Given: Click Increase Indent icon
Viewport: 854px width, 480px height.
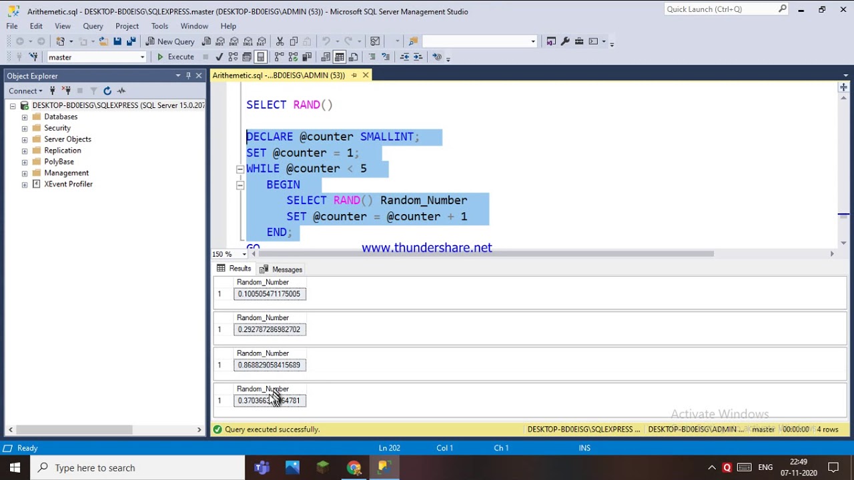Looking at the screenshot, I should click(x=418, y=57).
